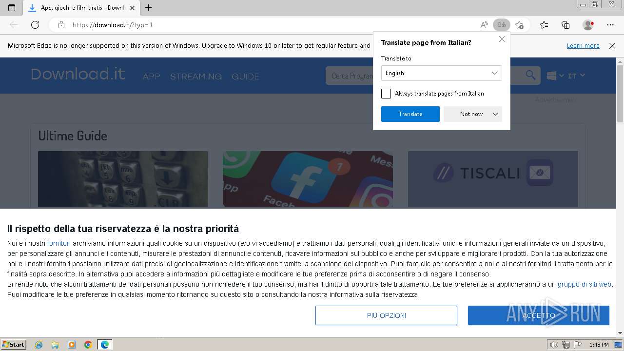
Task: Open the Collections icon
Action: point(565,25)
